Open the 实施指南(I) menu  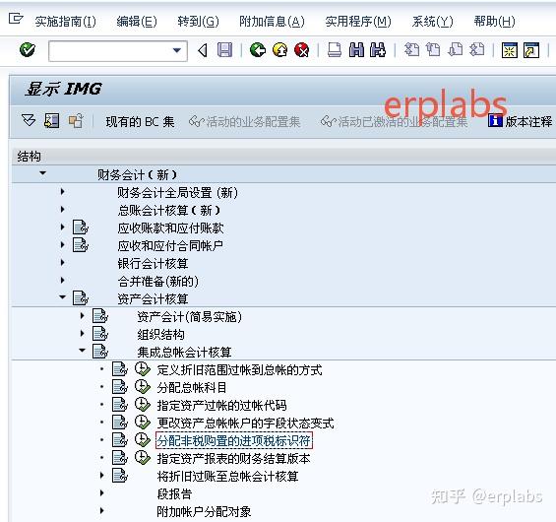point(66,22)
